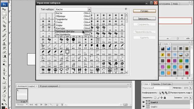Toggle lock transparent pixels in Закрепить row
Screen dimensions: 194x109
(155, 97)
